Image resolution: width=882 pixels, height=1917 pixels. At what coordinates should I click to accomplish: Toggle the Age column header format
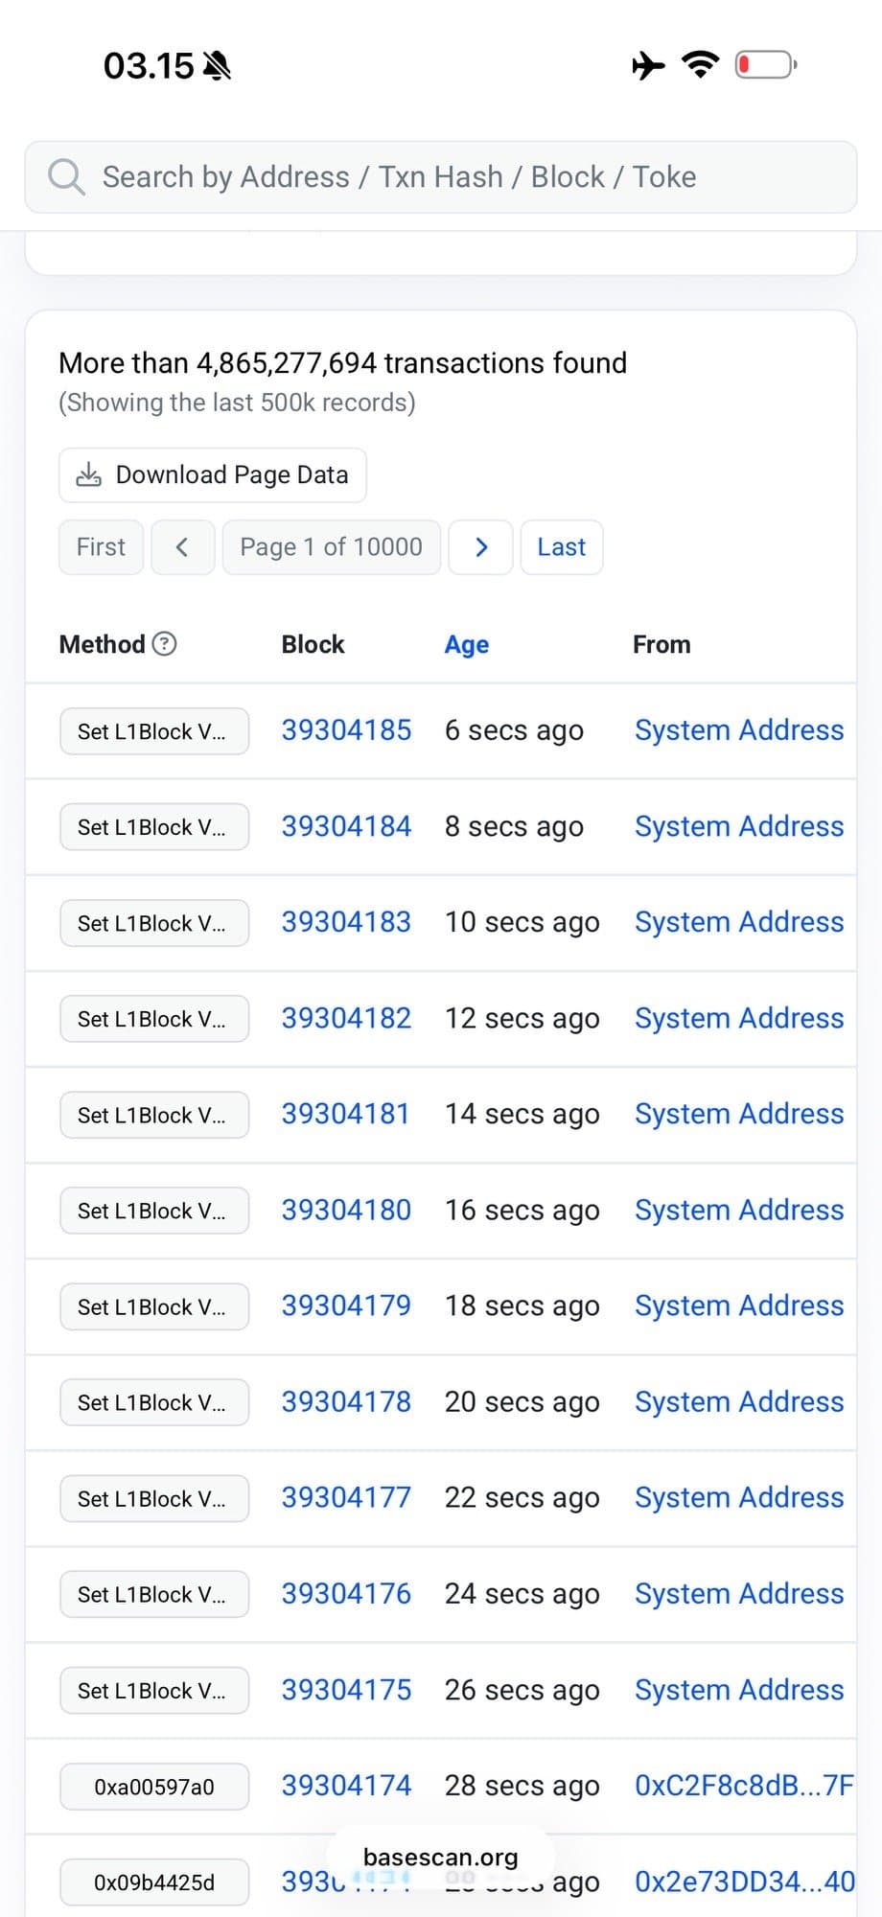(466, 645)
